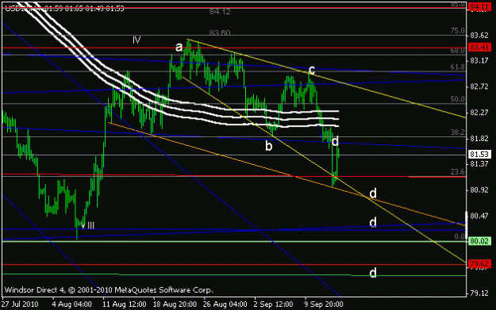Select the v III wave label at the low
496x310 pixels.
(87, 226)
